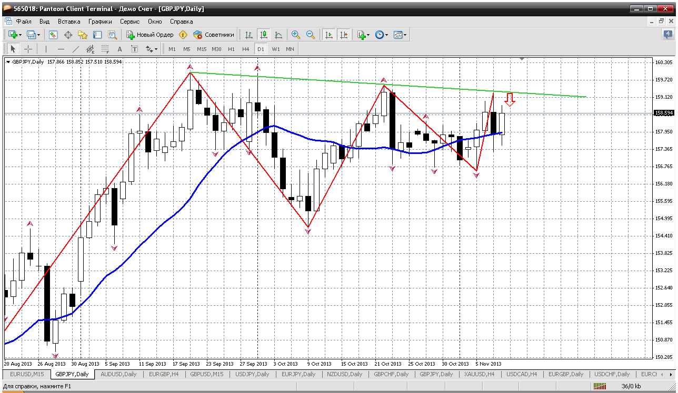Open the Data Window crosshair icon
The width and height of the screenshot is (678, 393).
(x=68, y=35)
